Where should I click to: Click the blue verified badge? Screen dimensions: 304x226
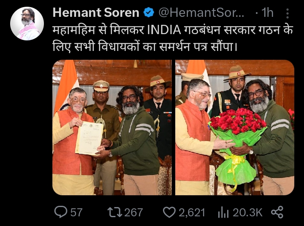149,12
